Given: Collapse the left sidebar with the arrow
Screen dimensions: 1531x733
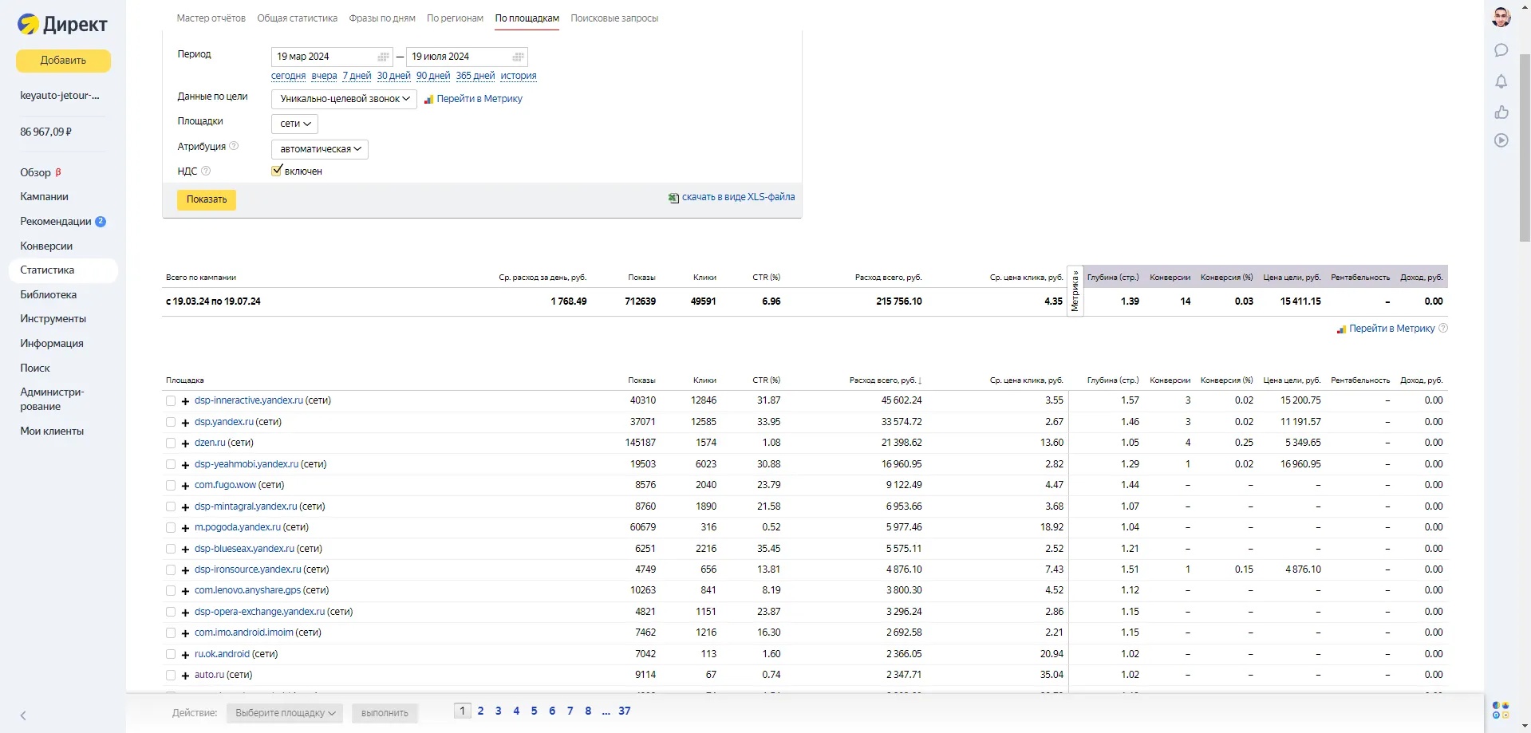Looking at the screenshot, I should [x=23, y=715].
